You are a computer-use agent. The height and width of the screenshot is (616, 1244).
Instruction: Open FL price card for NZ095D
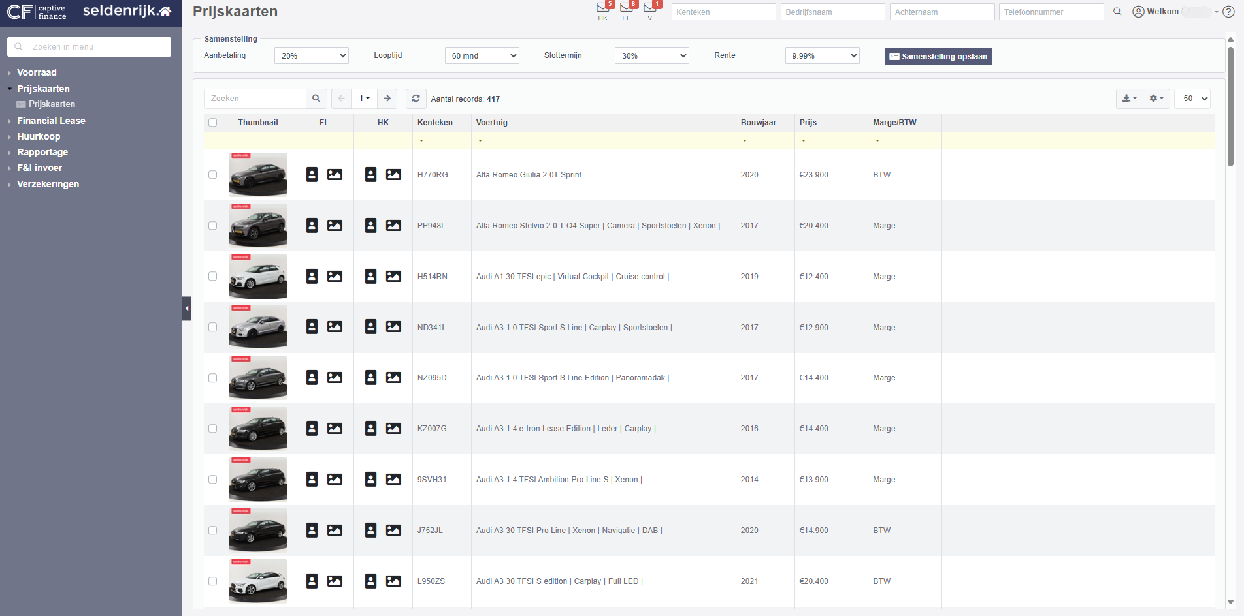tap(312, 377)
